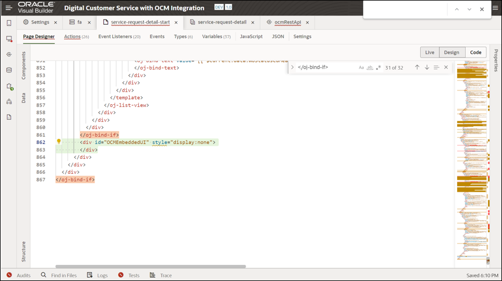The image size is (502, 281).
Task: Expand the Data side panel
Action: coord(24,98)
